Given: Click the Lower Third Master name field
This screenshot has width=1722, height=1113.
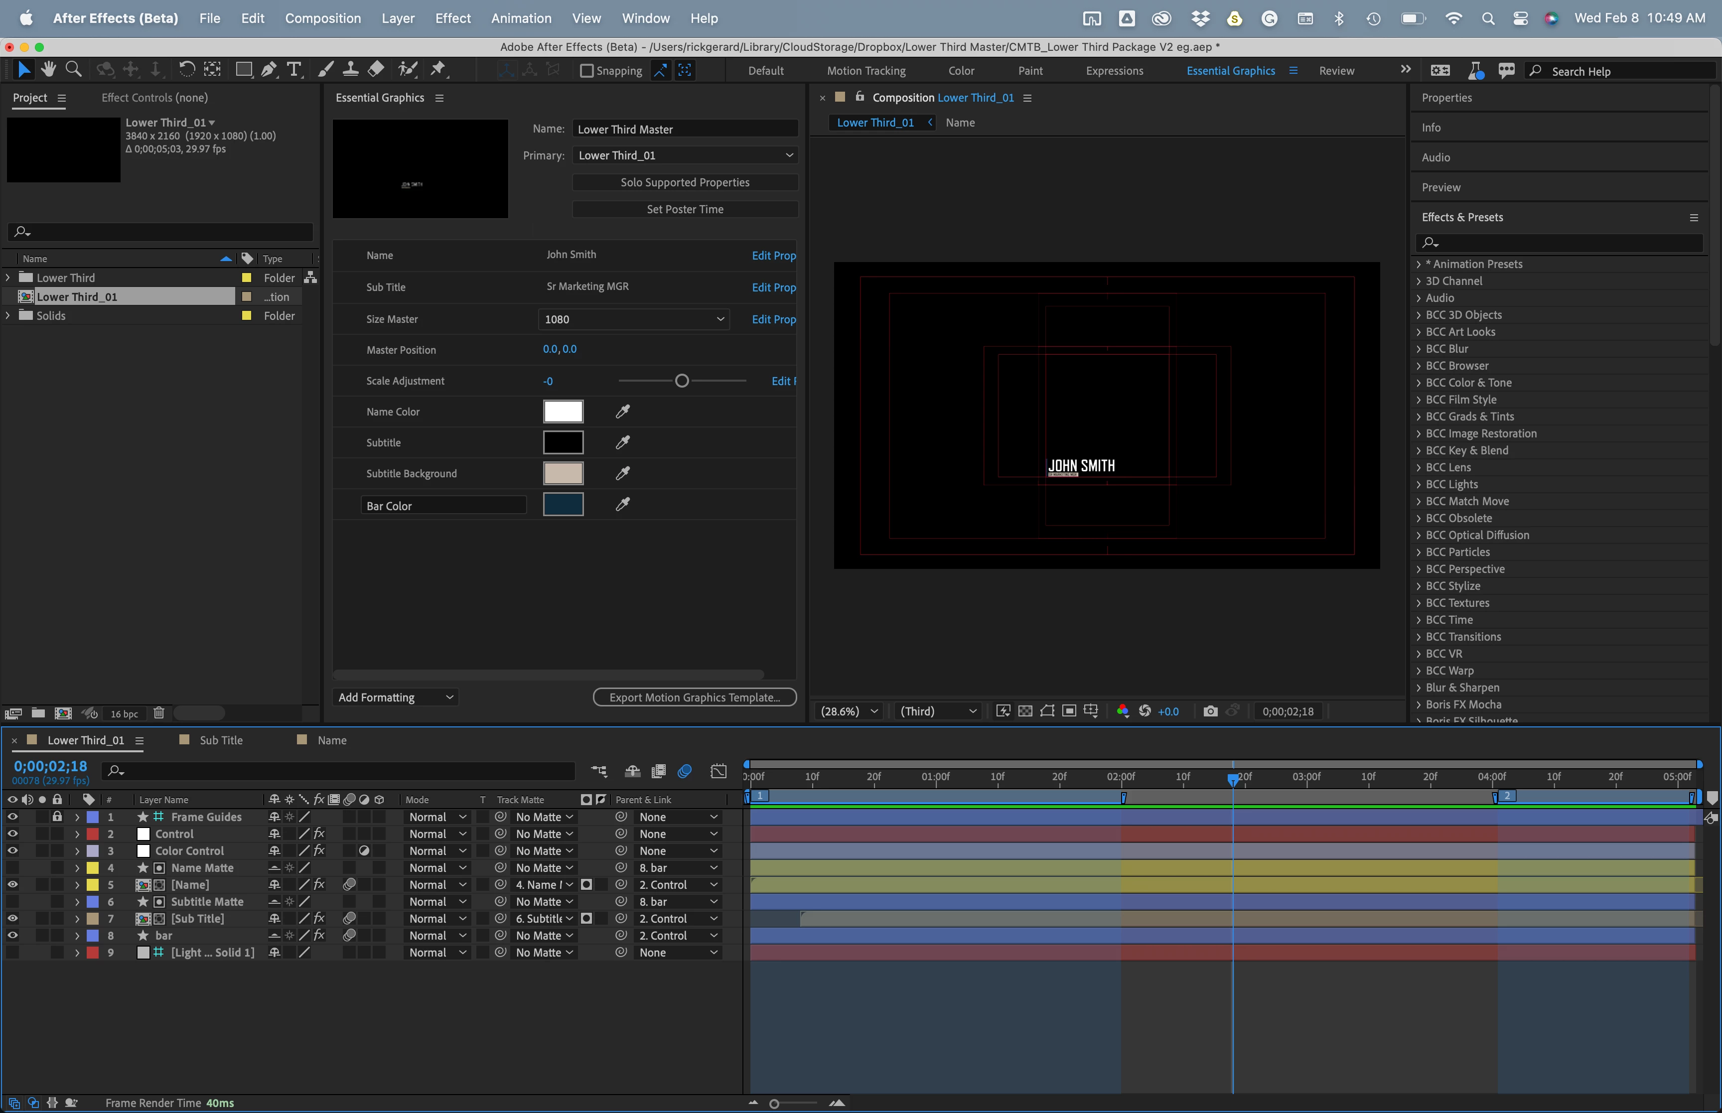Looking at the screenshot, I should click(684, 130).
